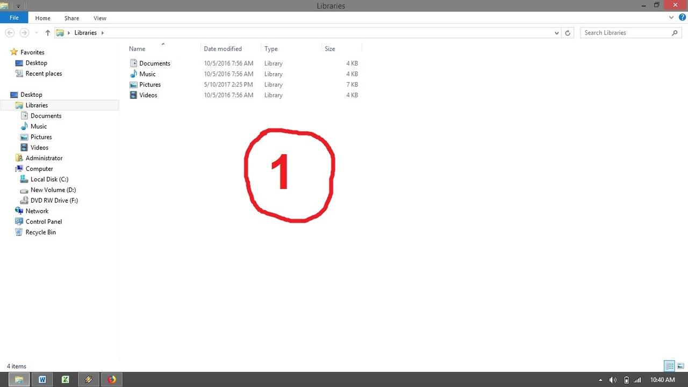Screen dimensions: 688x387
Task: Click the Back navigation arrow
Action: coord(10,33)
